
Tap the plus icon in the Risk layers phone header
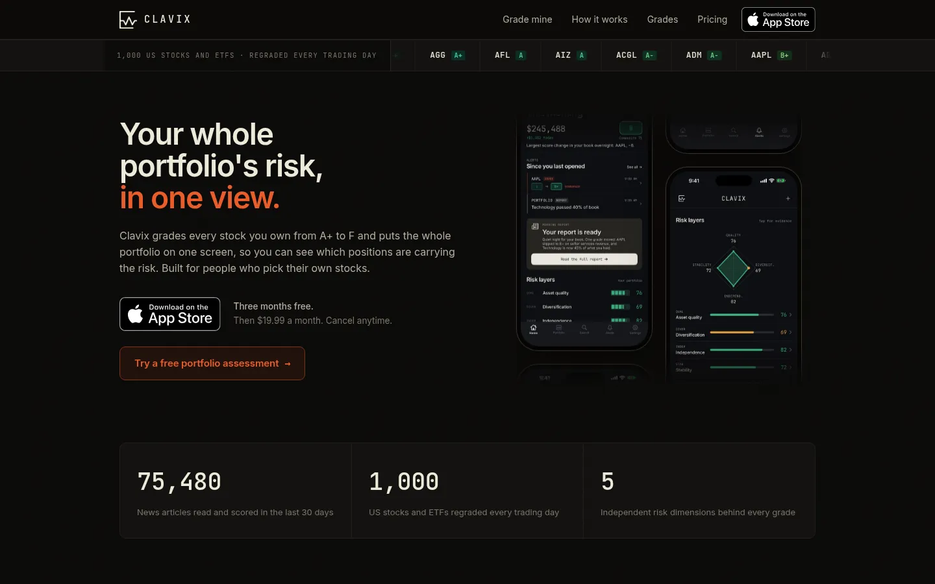(788, 199)
